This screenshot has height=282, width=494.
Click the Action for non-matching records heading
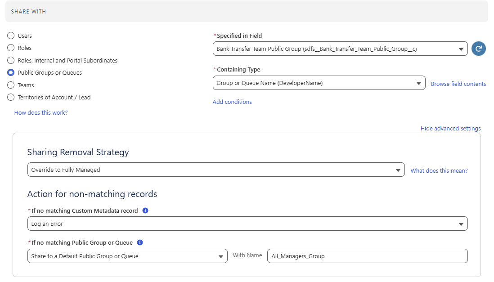point(92,194)
